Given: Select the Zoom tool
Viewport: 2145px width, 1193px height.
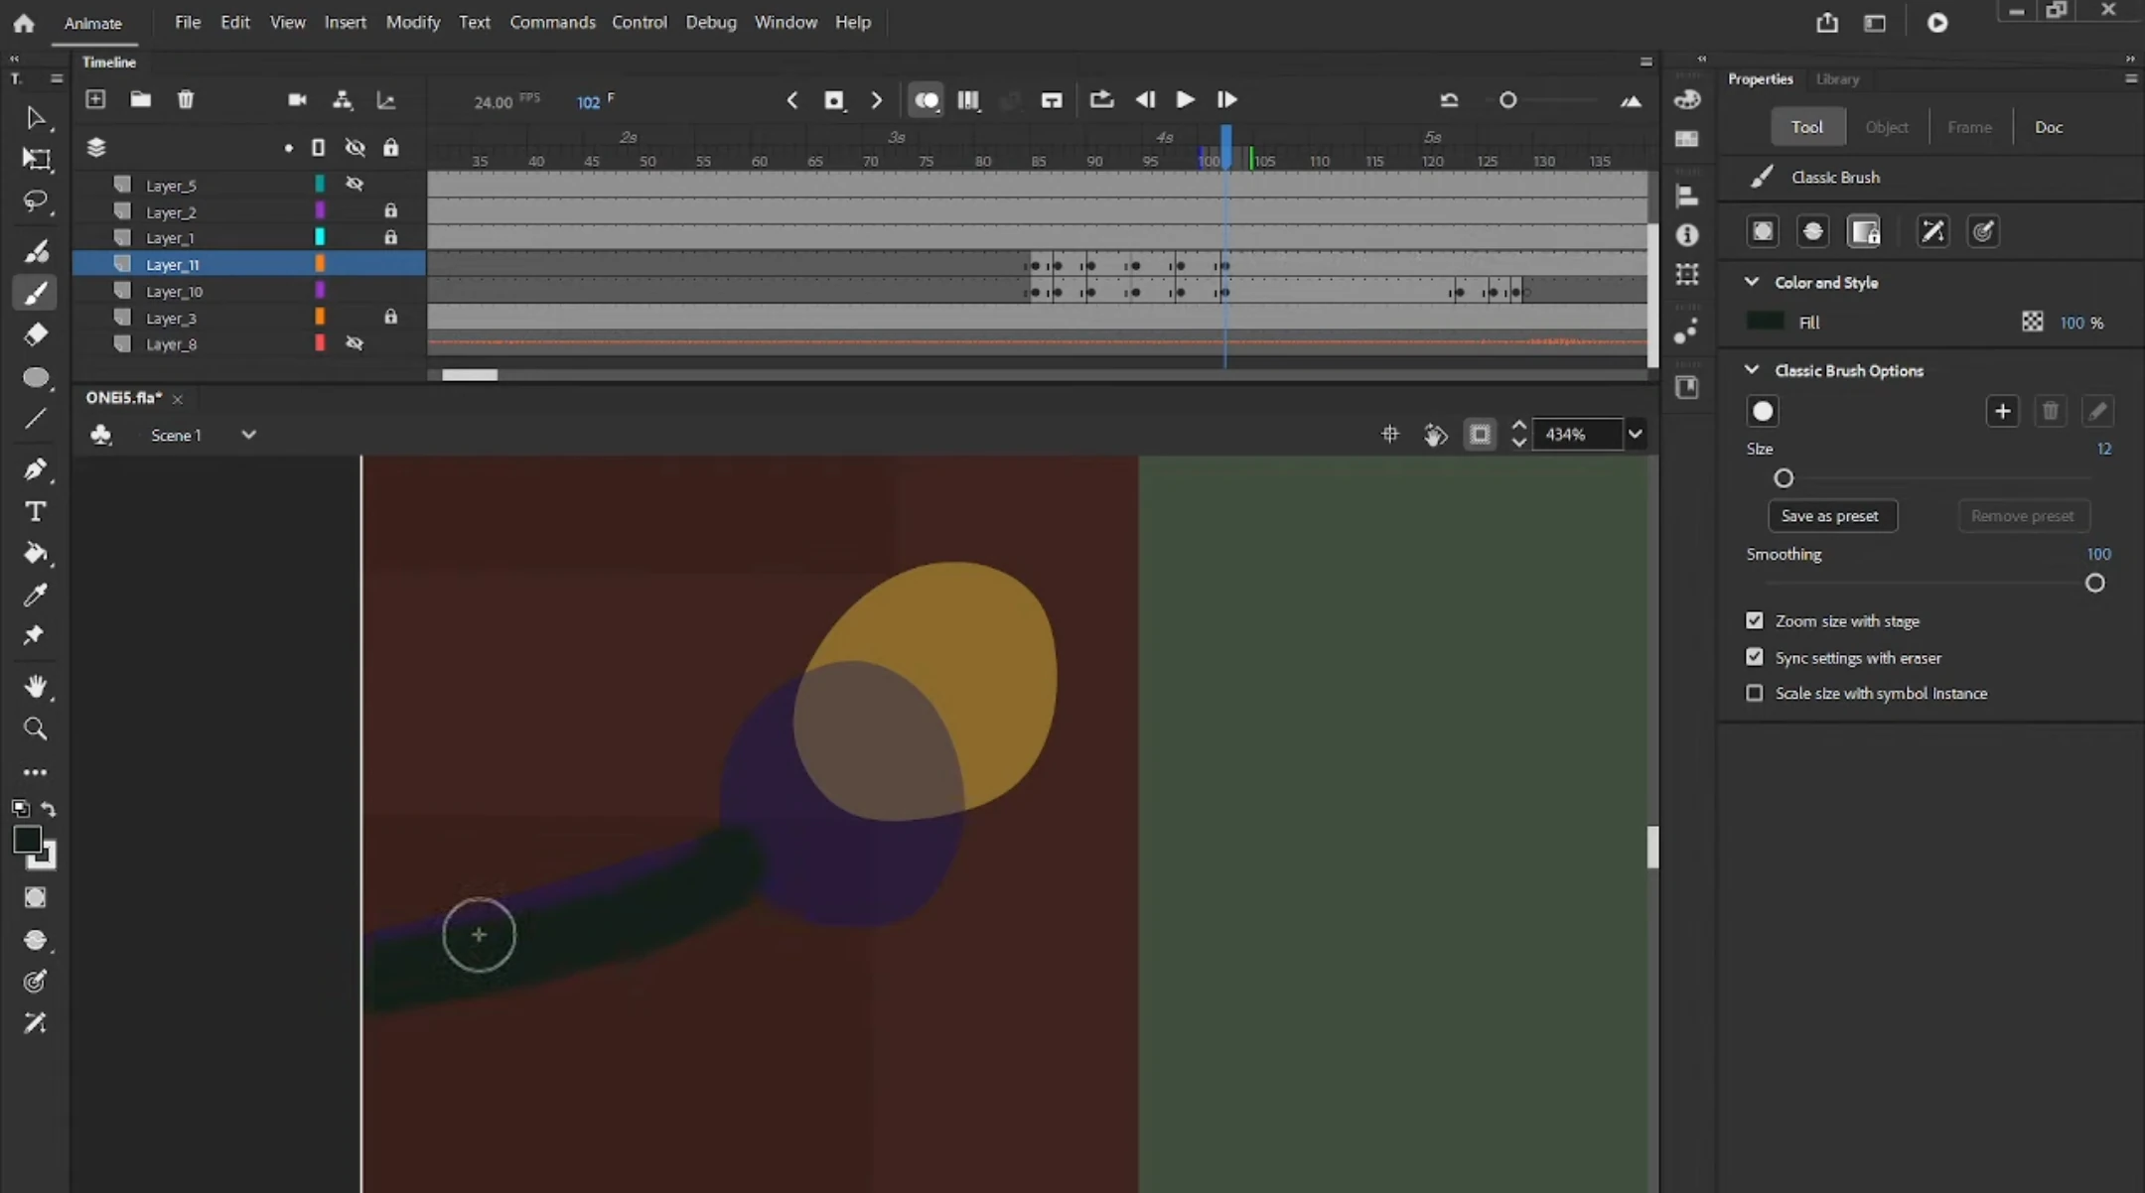Looking at the screenshot, I should point(36,729).
